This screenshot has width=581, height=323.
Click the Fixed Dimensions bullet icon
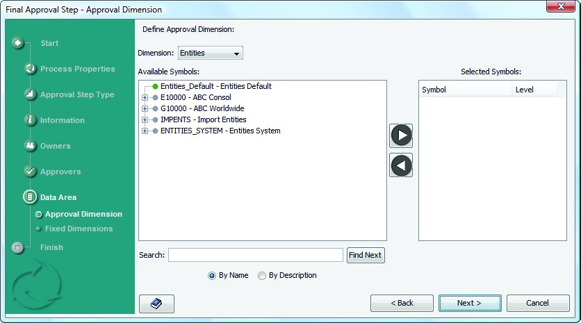(38, 229)
